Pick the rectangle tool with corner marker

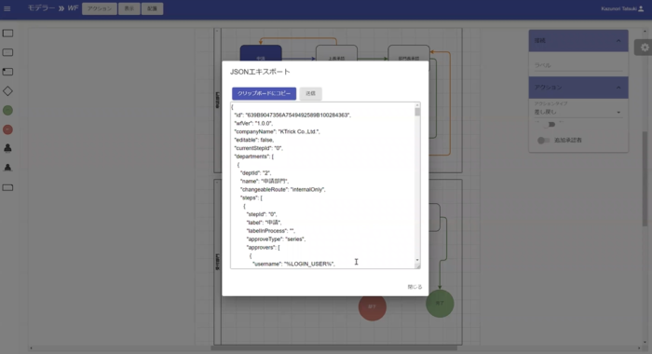7,72
